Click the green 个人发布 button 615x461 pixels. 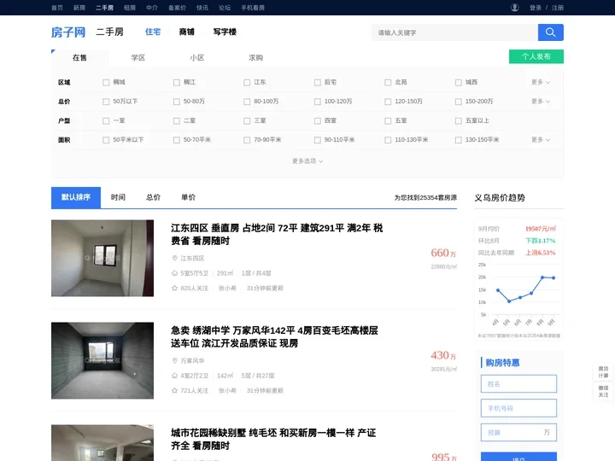(x=536, y=56)
